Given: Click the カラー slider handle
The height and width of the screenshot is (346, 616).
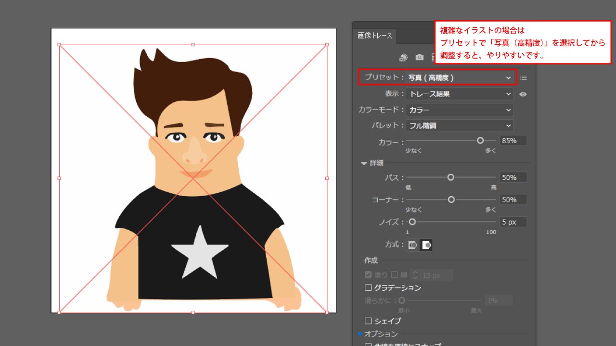Looking at the screenshot, I should coord(480,140).
